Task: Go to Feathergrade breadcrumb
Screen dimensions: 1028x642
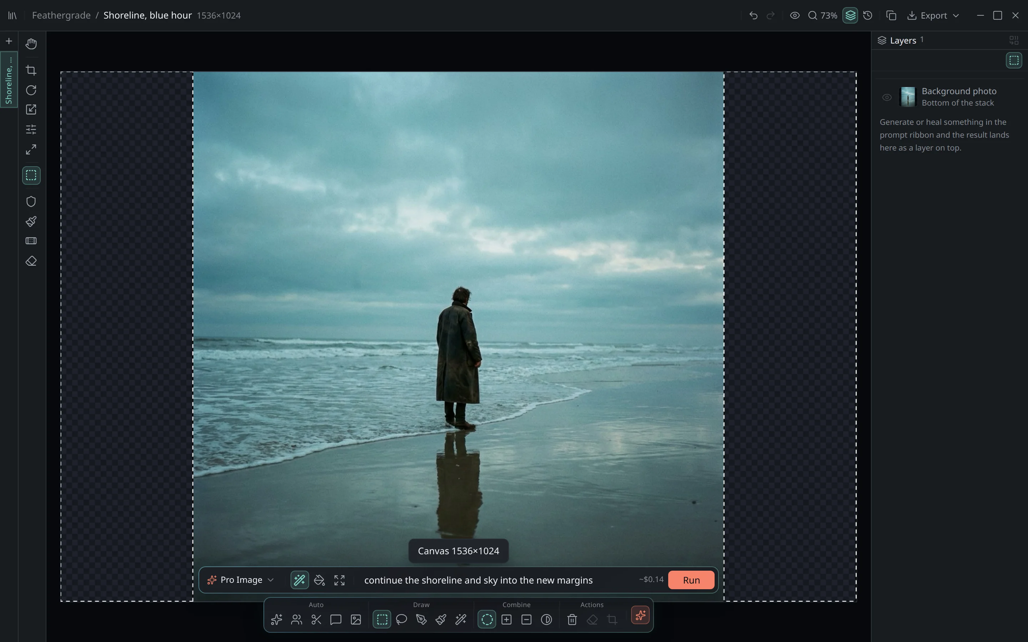Action: [61, 15]
